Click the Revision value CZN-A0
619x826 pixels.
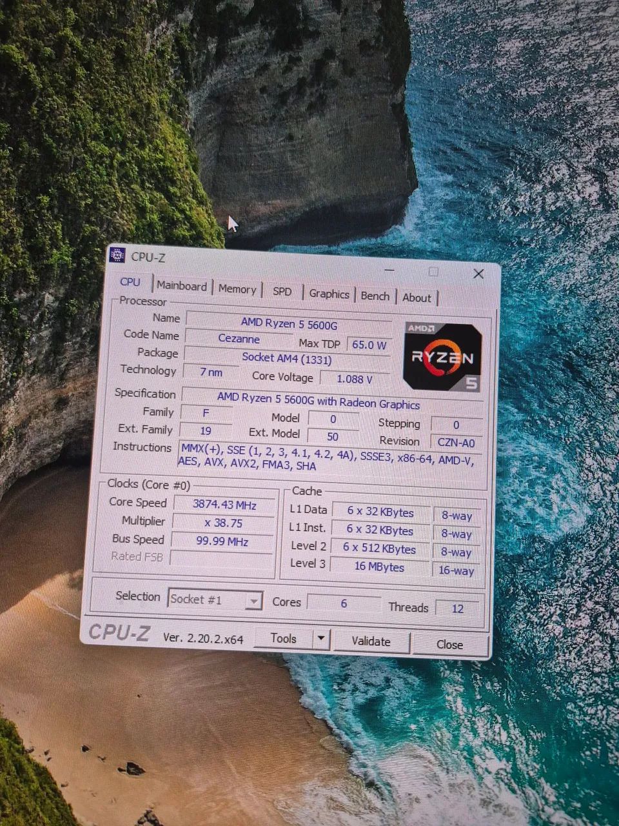(456, 443)
